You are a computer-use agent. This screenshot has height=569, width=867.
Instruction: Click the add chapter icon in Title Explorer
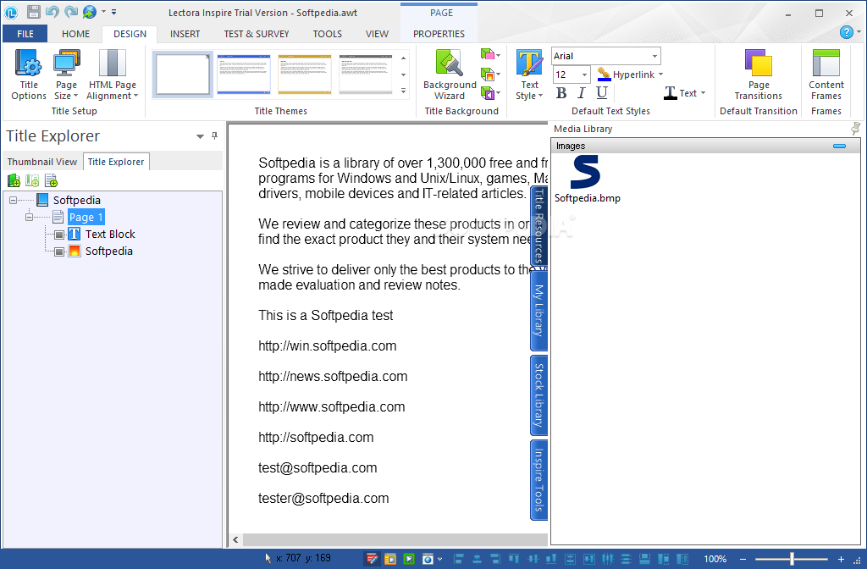(14, 180)
